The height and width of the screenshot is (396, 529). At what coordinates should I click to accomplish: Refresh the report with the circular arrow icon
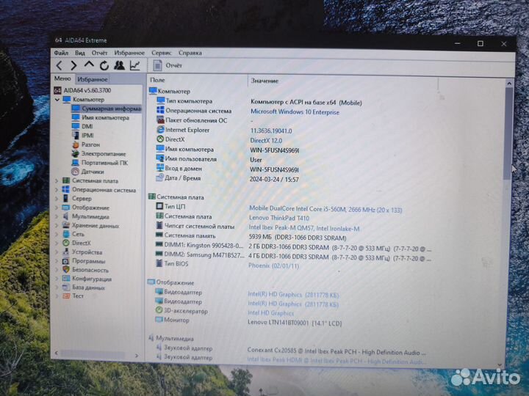104,65
